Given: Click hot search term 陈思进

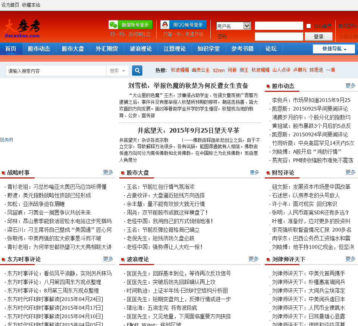Looking at the screenshot, I should pos(316,70).
